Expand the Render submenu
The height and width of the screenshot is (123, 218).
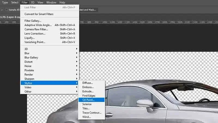click(x=29, y=75)
